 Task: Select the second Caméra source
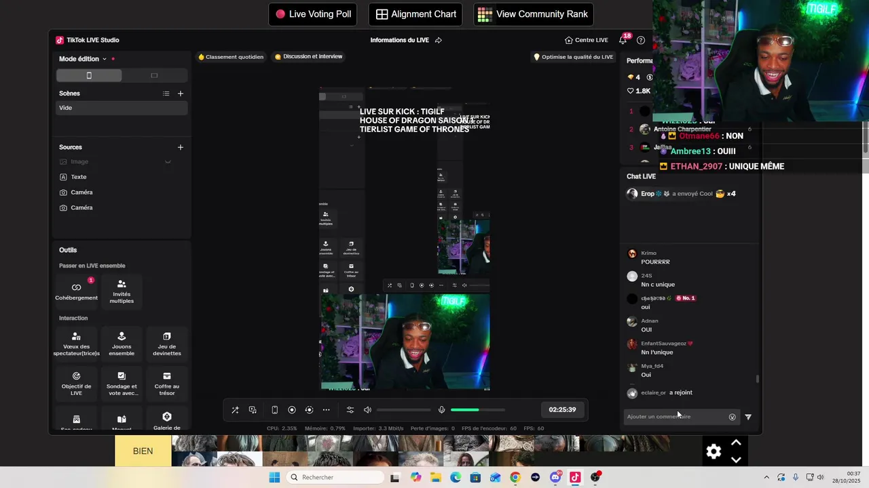81,208
